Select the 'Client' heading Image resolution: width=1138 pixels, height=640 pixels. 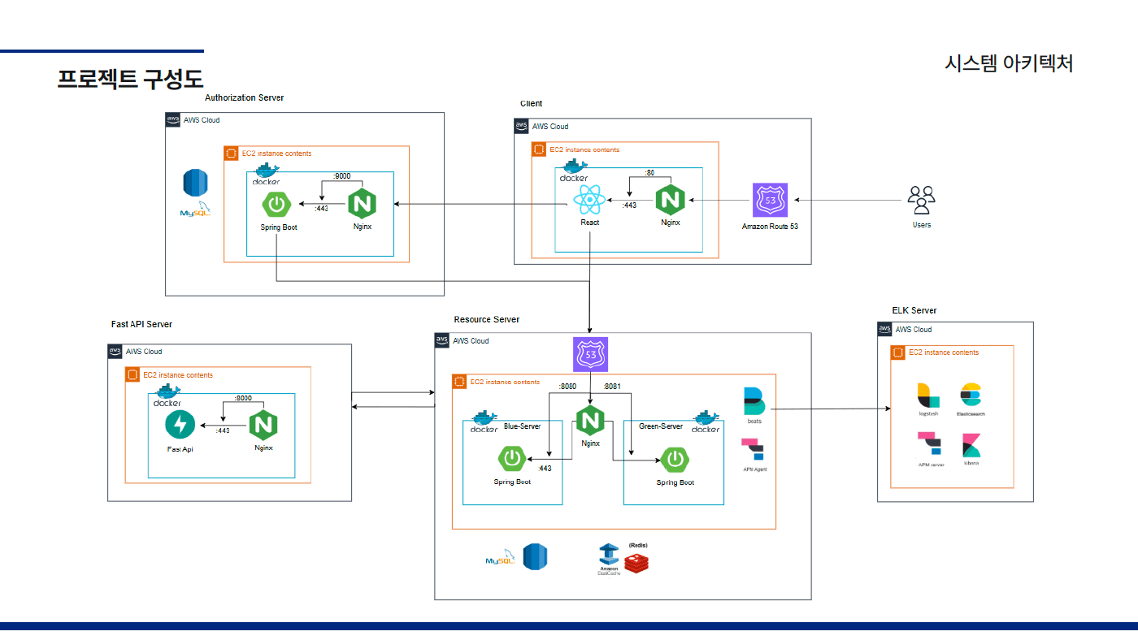pos(532,103)
